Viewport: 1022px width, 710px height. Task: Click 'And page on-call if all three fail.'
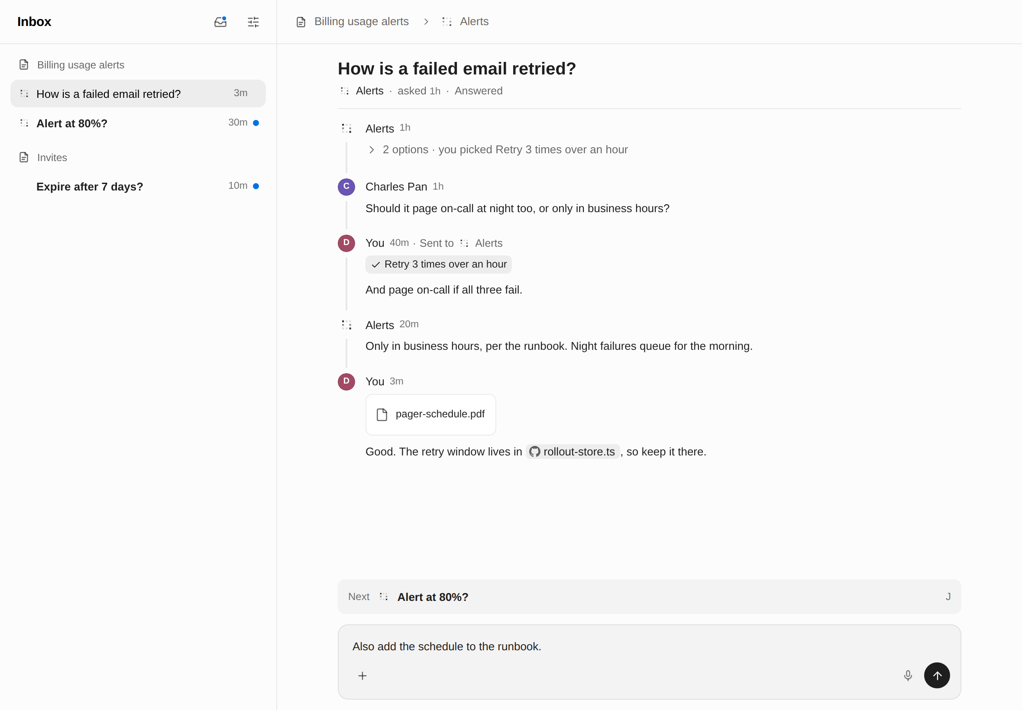pos(443,290)
